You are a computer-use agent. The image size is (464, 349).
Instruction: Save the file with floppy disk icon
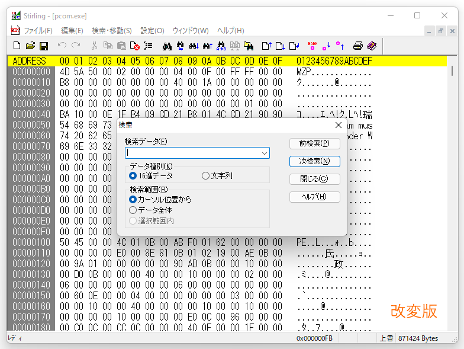[44, 46]
